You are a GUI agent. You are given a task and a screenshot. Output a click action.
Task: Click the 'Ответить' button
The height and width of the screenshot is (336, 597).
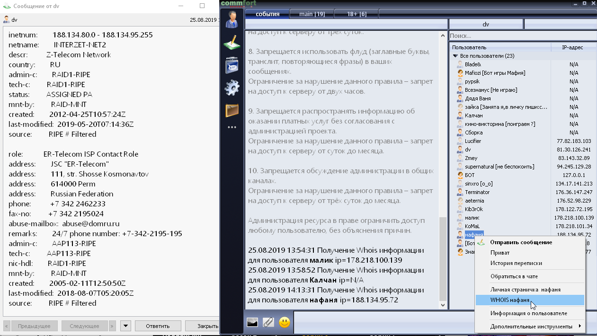point(158,326)
